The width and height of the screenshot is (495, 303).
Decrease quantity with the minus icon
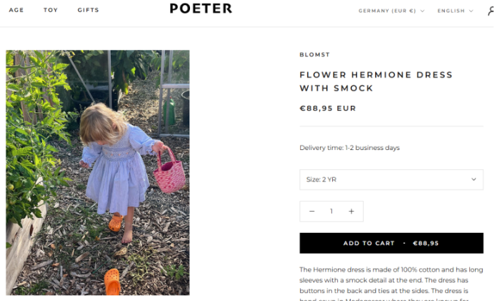click(x=311, y=212)
